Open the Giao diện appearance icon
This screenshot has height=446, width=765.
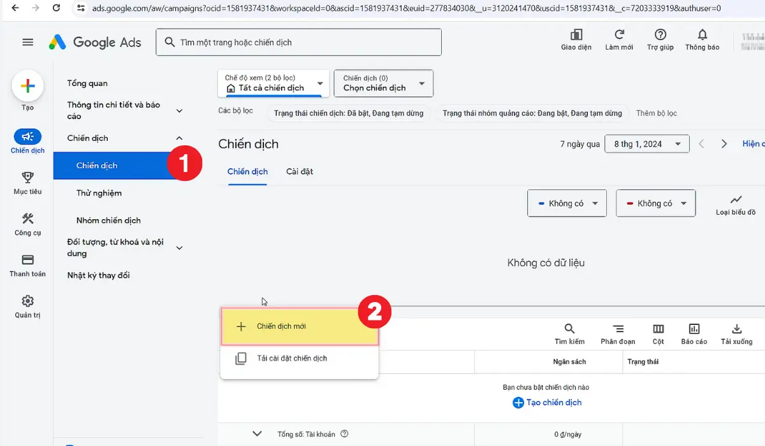click(x=575, y=38)
